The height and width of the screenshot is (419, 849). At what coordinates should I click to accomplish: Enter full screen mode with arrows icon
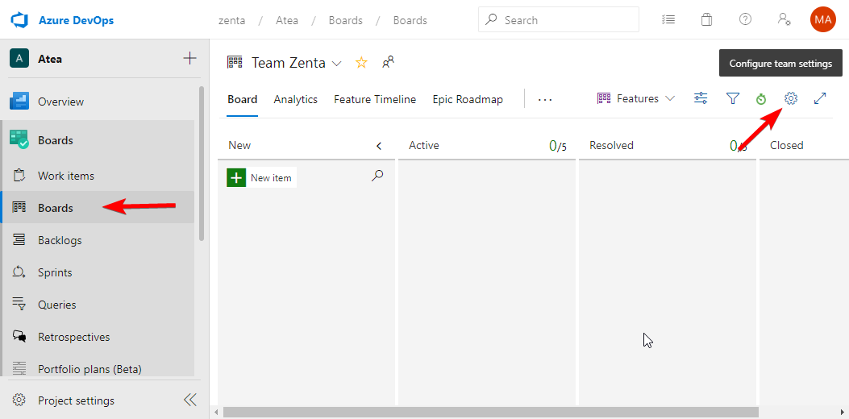(x=820, y=98)
